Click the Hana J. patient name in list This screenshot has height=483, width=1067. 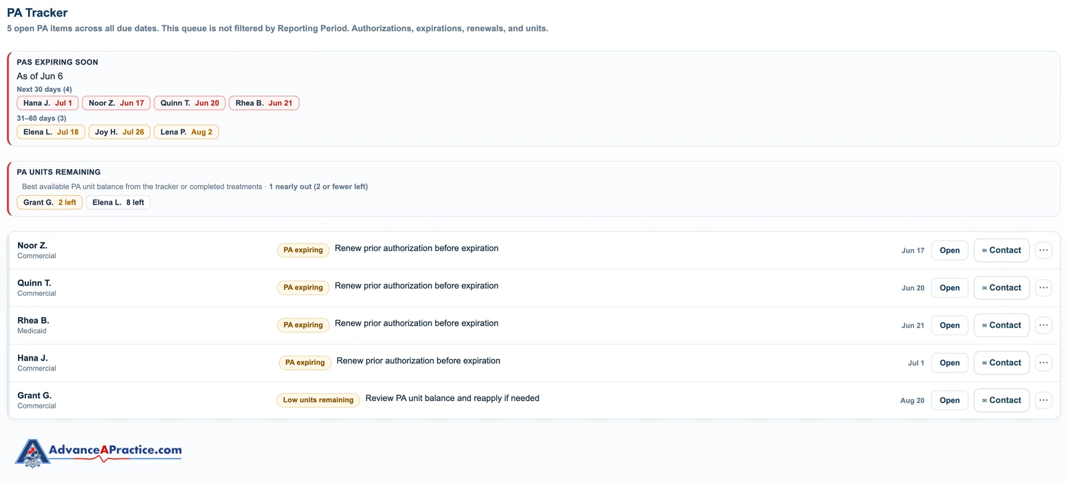pos(33,358)
